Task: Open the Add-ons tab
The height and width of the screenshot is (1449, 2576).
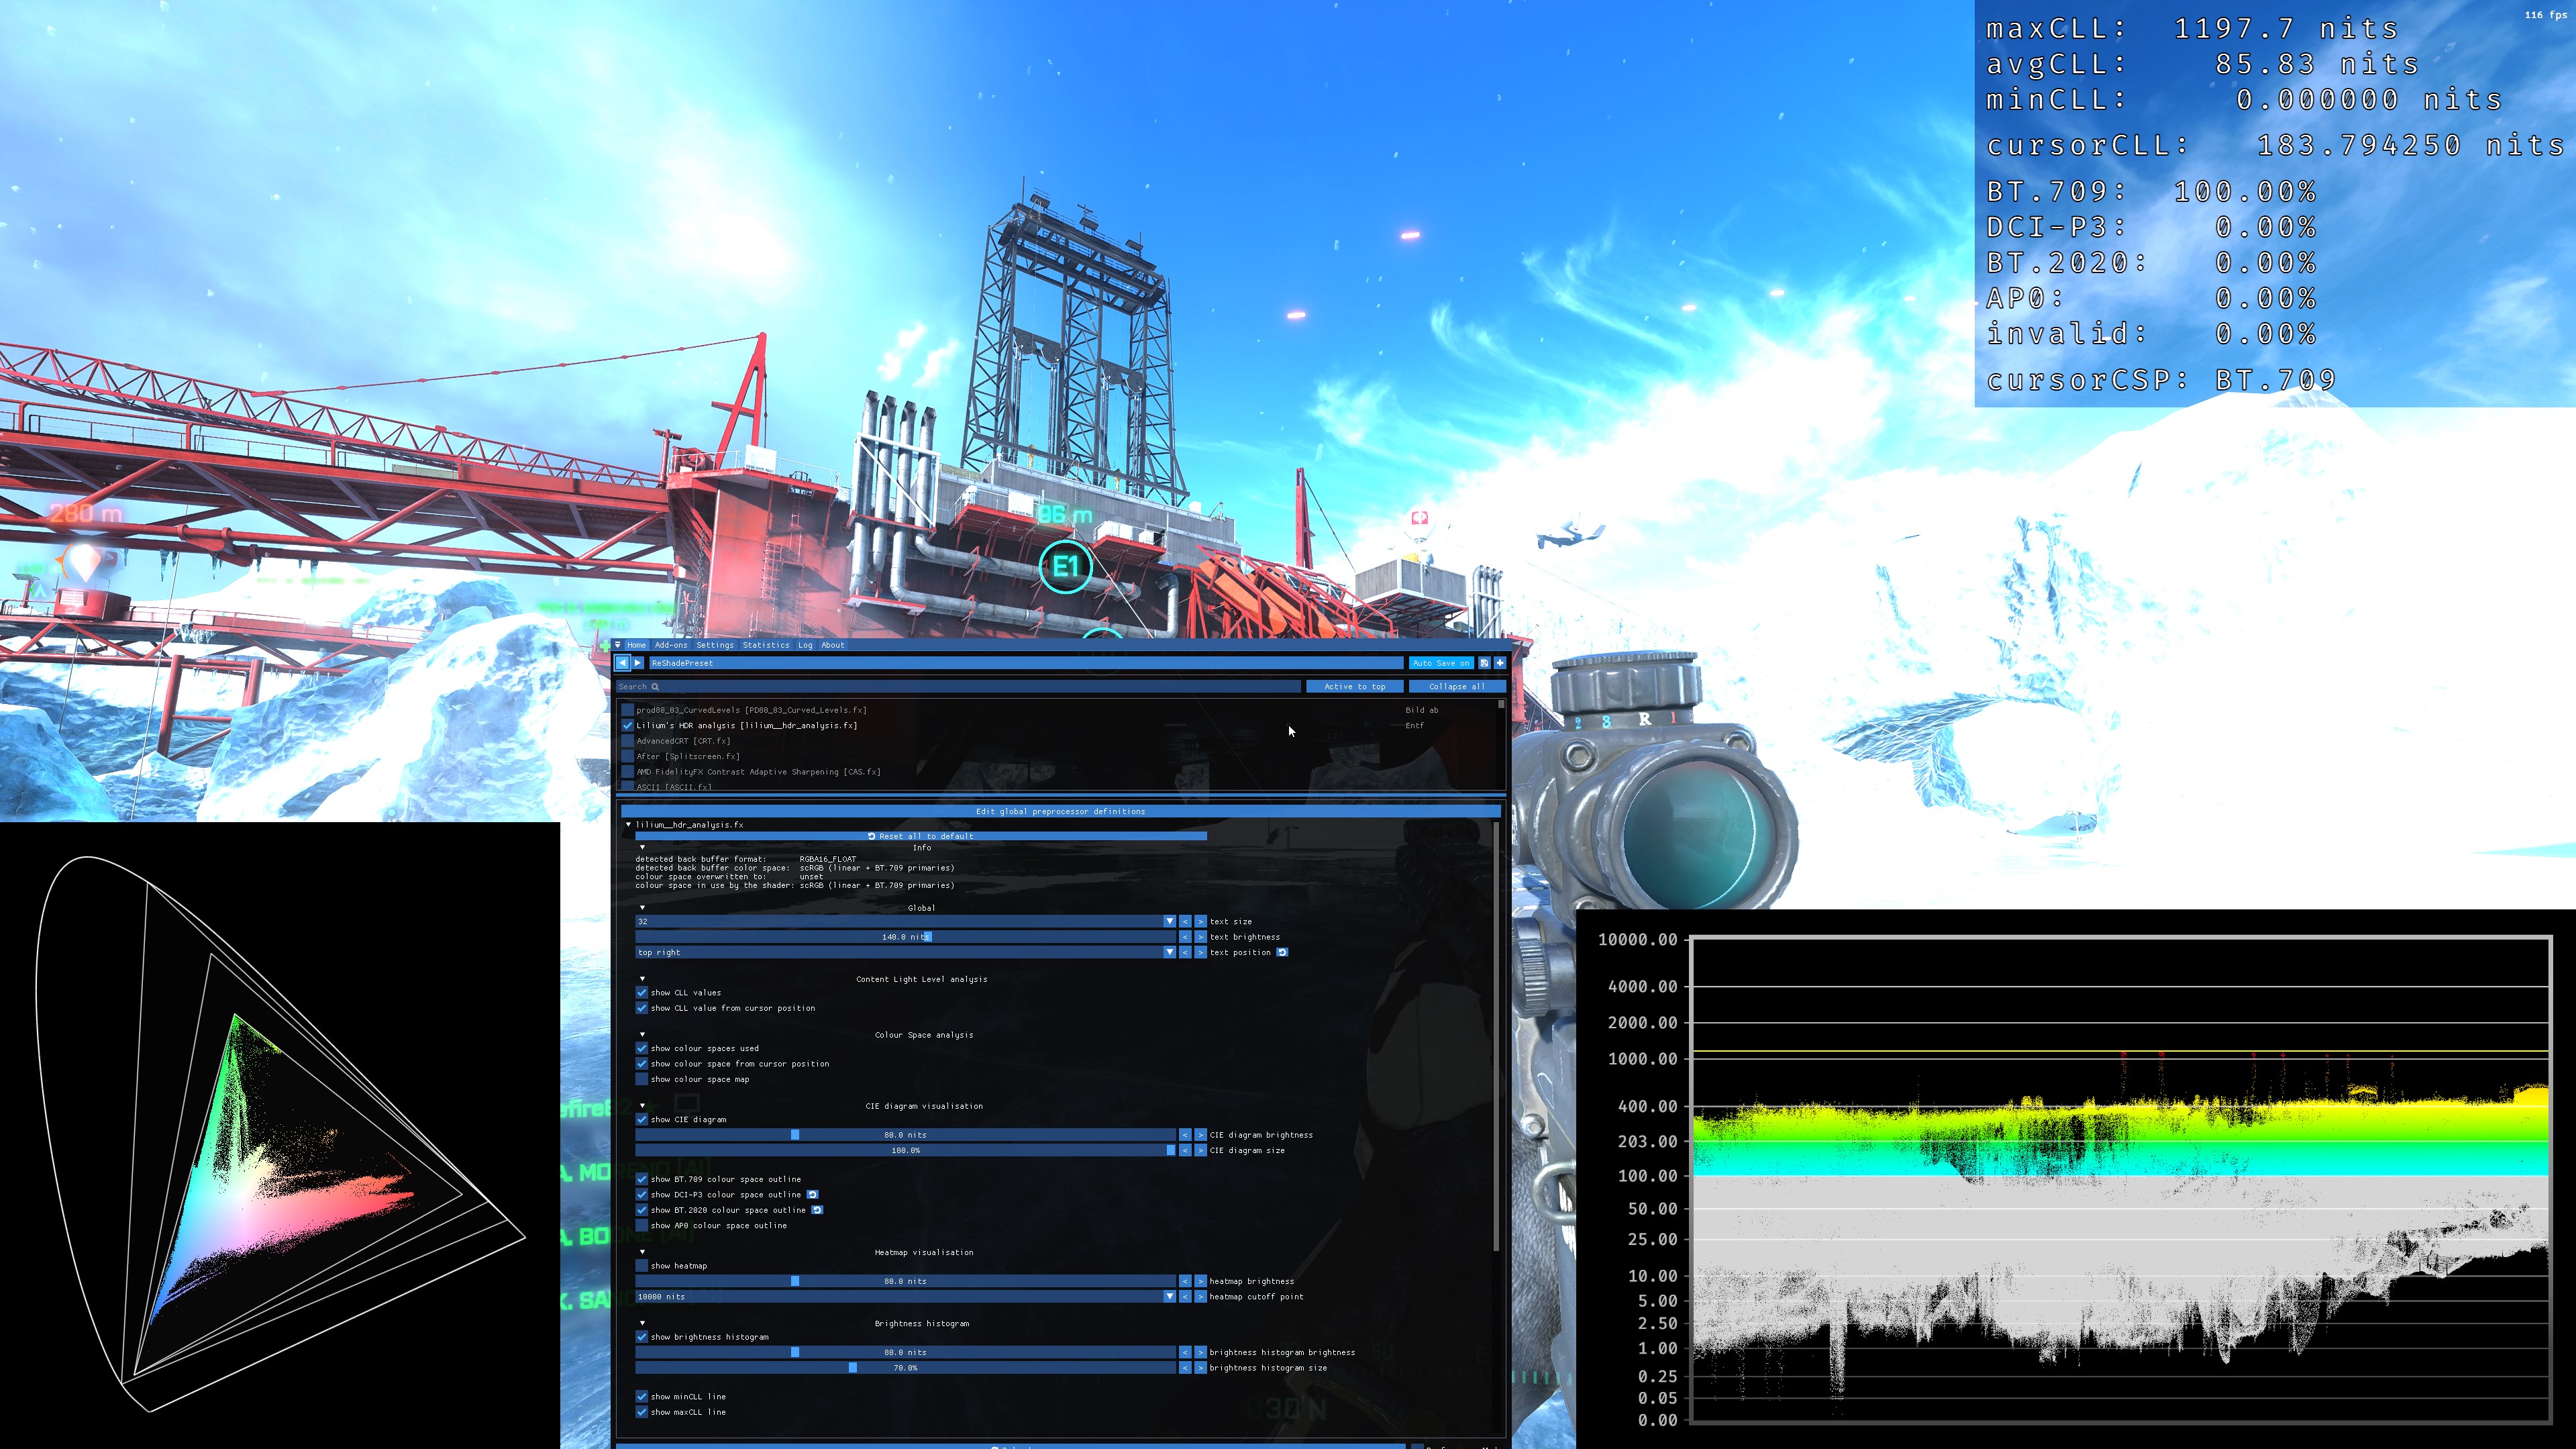Action: click(x=671, y=645)
